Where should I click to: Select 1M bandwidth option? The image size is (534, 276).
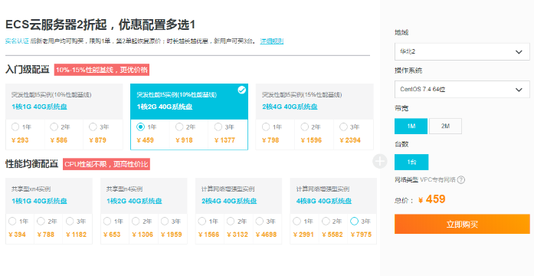click(411, 126)
